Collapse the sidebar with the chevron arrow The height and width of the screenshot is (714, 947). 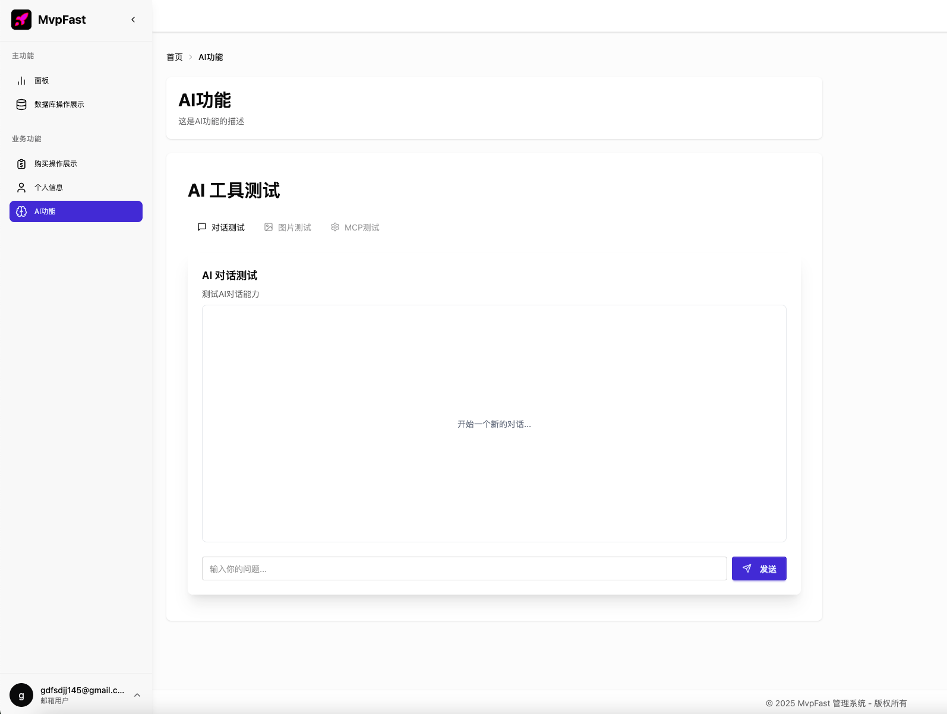pyautogui.click(x=133, y=20)
